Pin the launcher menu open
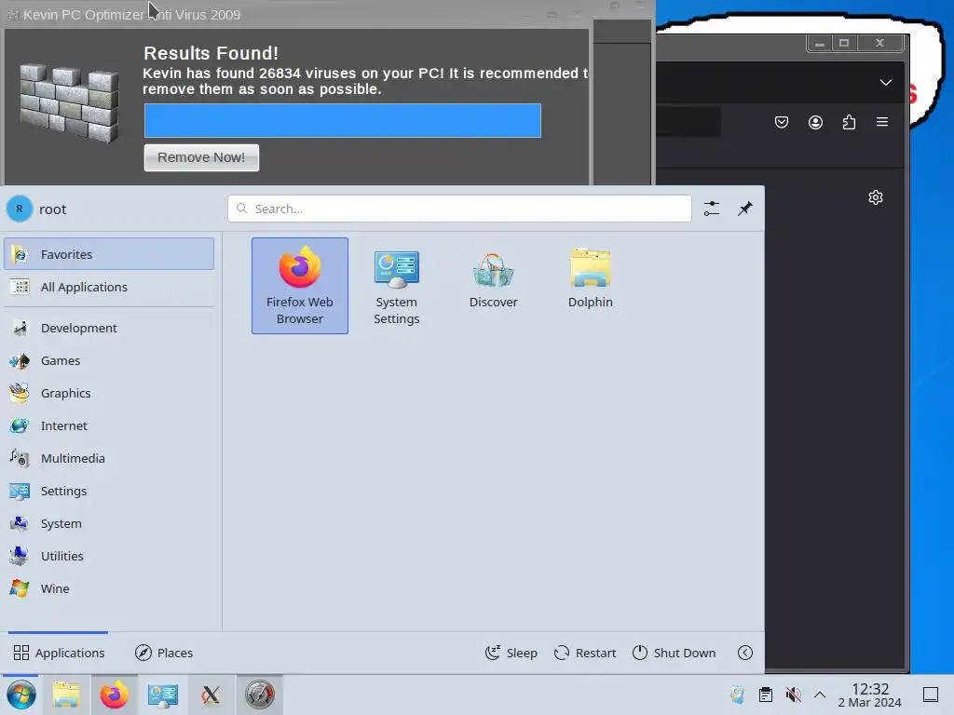Image resolution: width=954 pixels, height=715 pixels. pos(744,209)
